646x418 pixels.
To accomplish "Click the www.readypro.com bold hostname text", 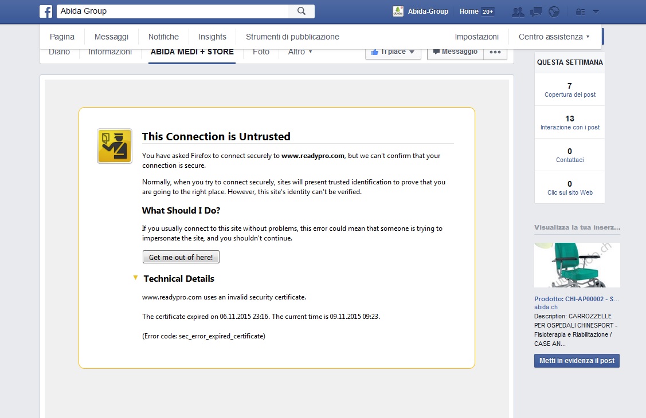I will [313, 156].
